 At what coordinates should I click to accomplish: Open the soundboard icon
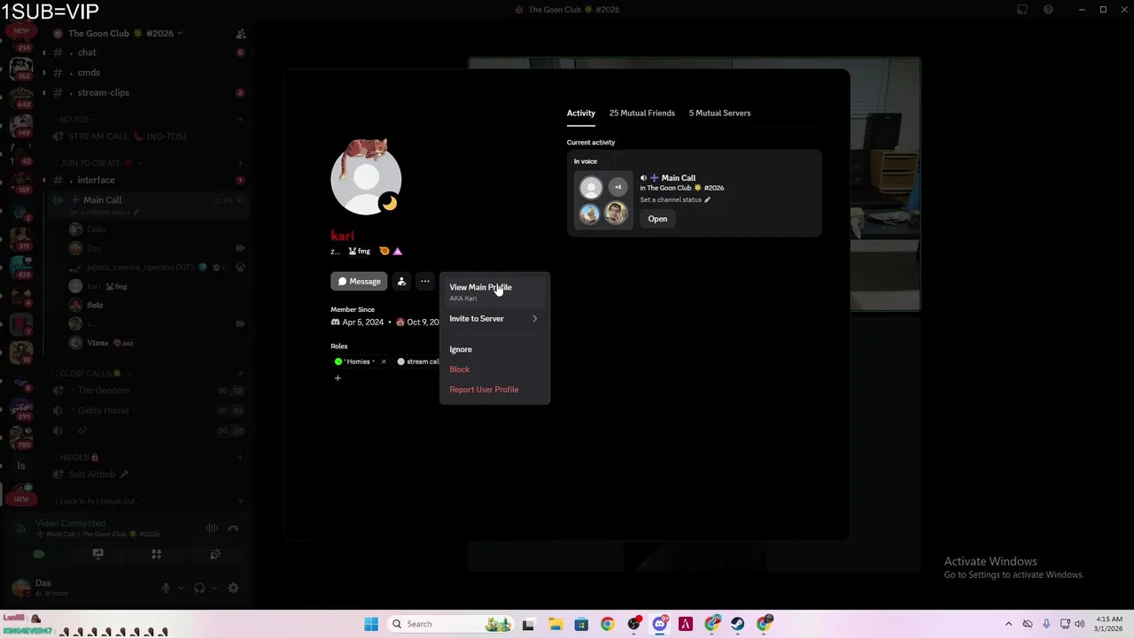point(214,555)
